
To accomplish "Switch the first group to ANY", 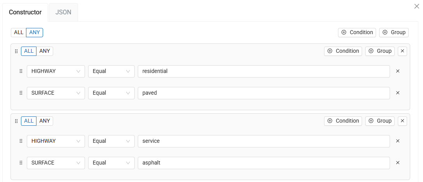I will coord(45,51).
